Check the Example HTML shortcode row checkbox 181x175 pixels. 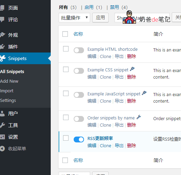(x=66, y=49)
